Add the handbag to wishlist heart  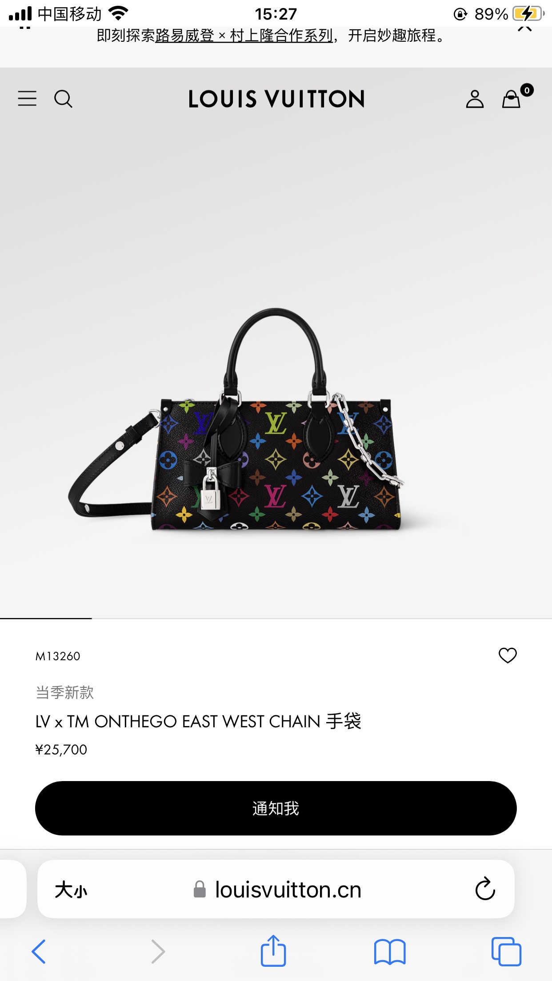coord(508,655)
